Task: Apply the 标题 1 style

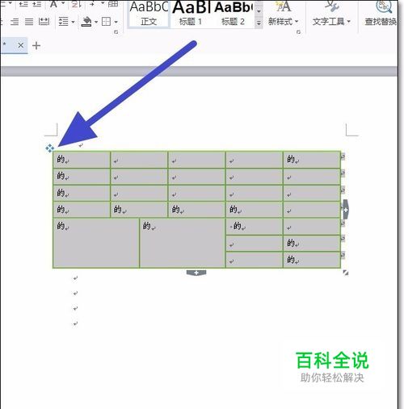Action: tap(191, 14)
